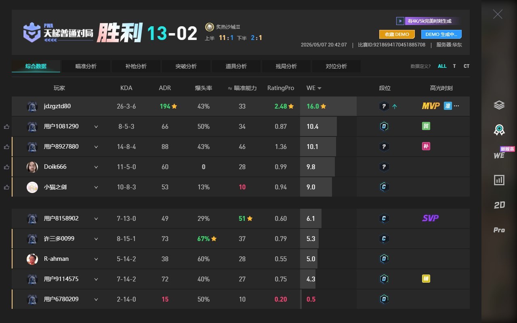Select T side filter

click(454, 66)
